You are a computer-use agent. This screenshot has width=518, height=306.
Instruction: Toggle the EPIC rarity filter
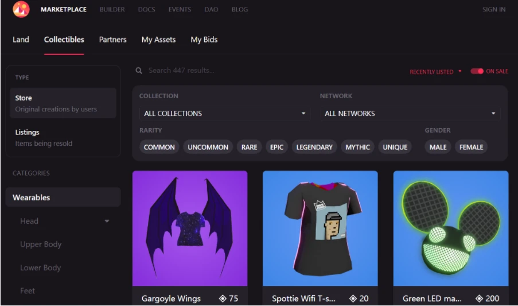[276, 147]
